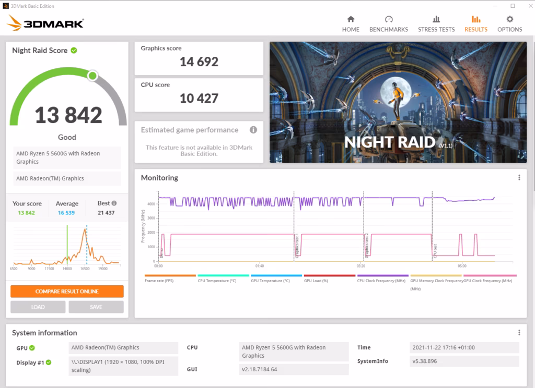Click the Graphics score value 14 692
Screen dimensions: 535x388
199,62
